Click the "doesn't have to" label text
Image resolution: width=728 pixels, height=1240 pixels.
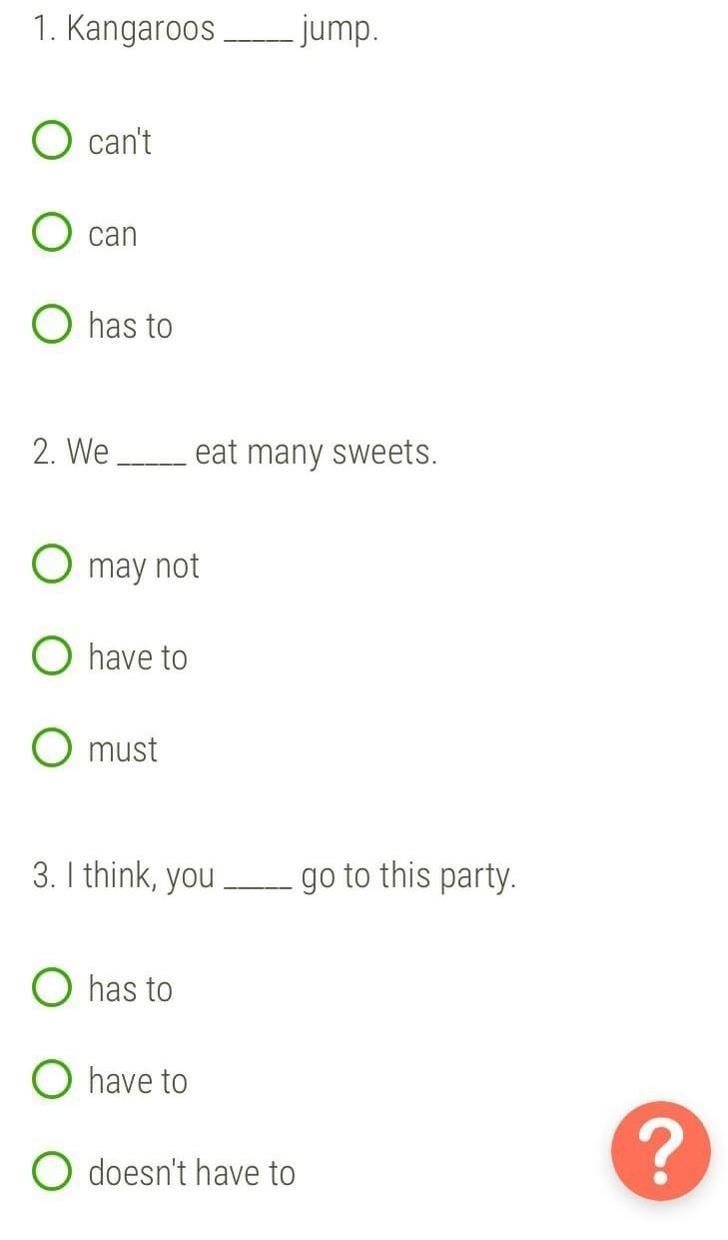192,1172
